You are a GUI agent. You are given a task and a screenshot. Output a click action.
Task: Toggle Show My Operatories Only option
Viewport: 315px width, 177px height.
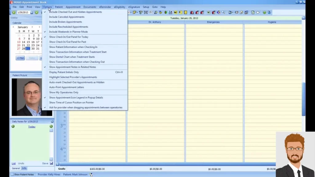tap(64, 92)
